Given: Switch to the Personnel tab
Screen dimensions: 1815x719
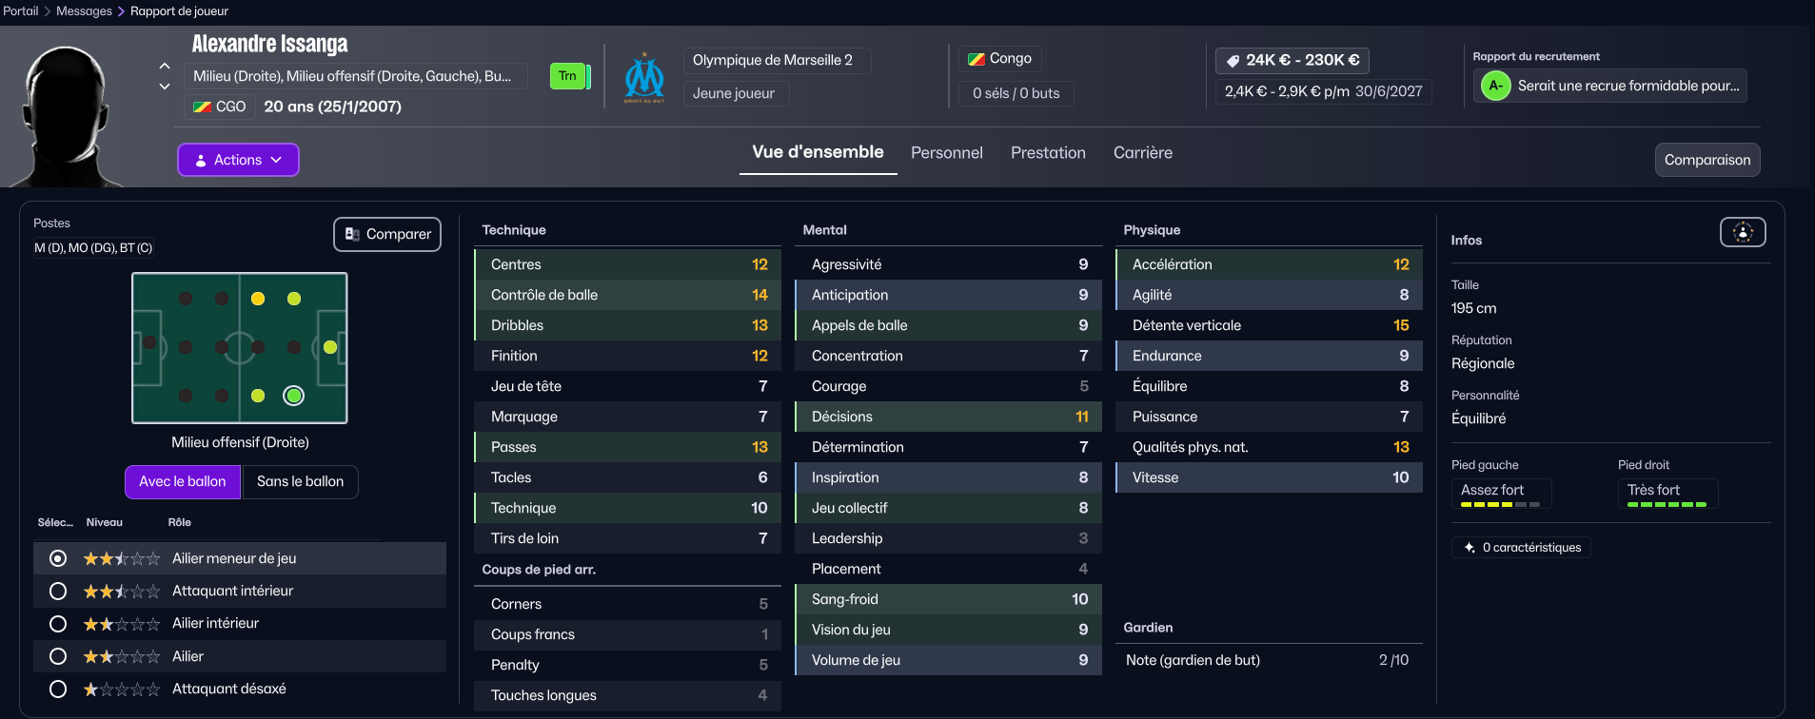Looking at the screenshot, I should click(x=946, y=153).
